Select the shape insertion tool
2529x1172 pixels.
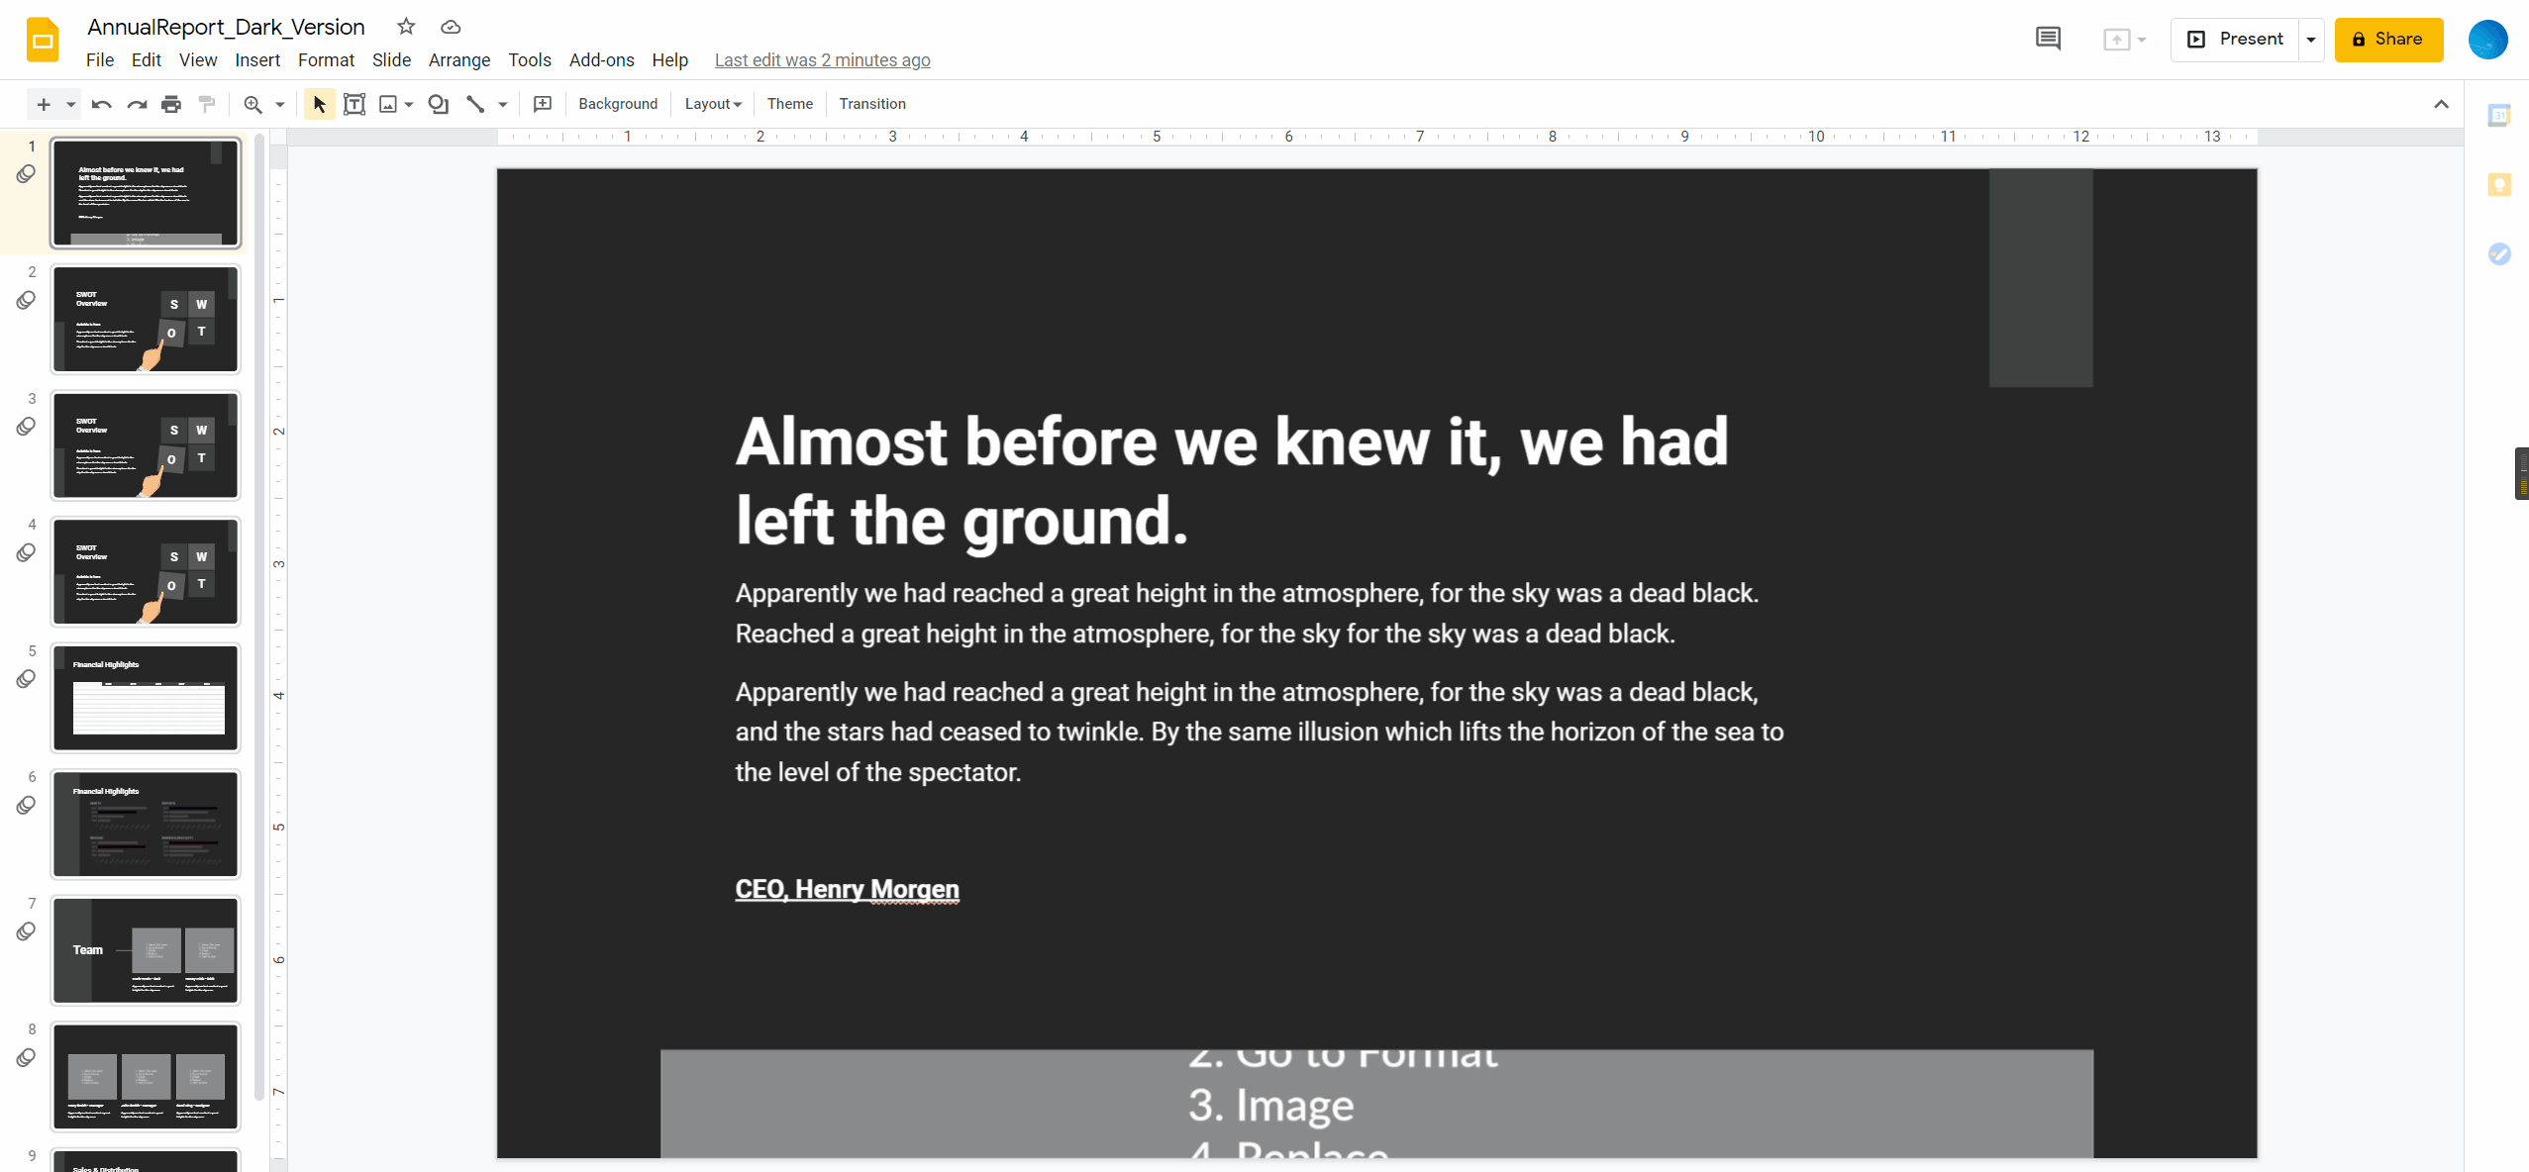tap(437, 103)
